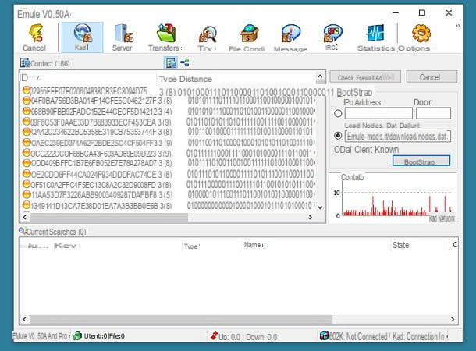This screenshot has height=351, width=476.
Task: Select contact row 11AA53D7F3226ABB9003409287DAFBF8
Action: click(169, 194)
